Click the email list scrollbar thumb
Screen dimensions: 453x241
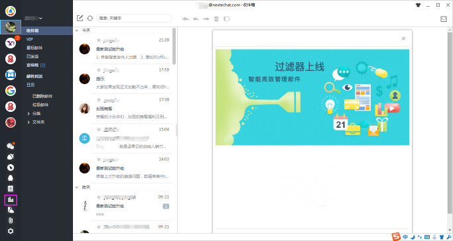click(174, 46)
